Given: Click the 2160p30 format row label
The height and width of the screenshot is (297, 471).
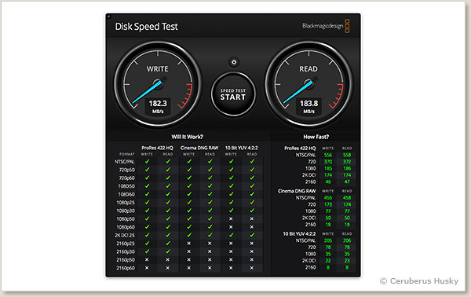Looking at the screenshot, I should pos(126,251).
